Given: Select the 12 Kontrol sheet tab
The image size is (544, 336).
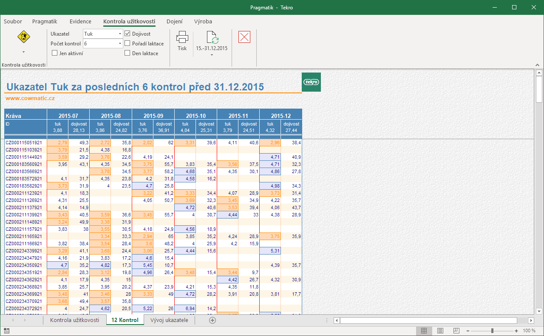Looking at the screenshot, I should (x=125, y=320).
